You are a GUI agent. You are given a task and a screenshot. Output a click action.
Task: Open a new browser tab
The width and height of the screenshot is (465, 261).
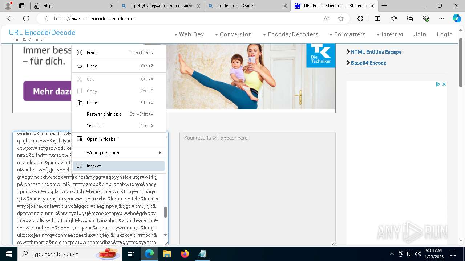coord(384,6)
